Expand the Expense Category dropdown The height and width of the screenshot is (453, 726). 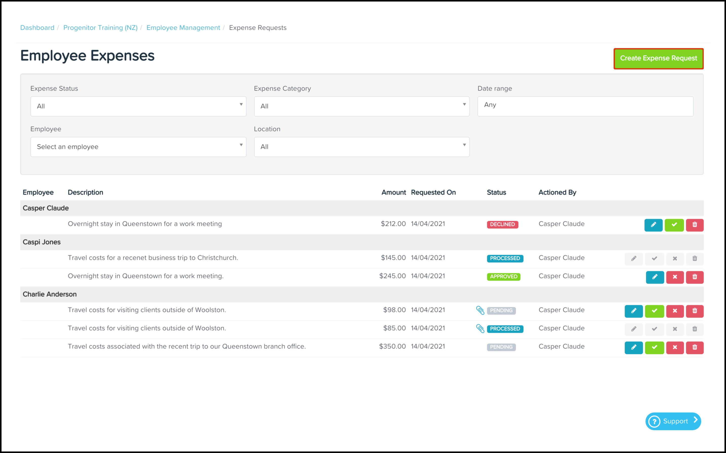coord(361,106)
